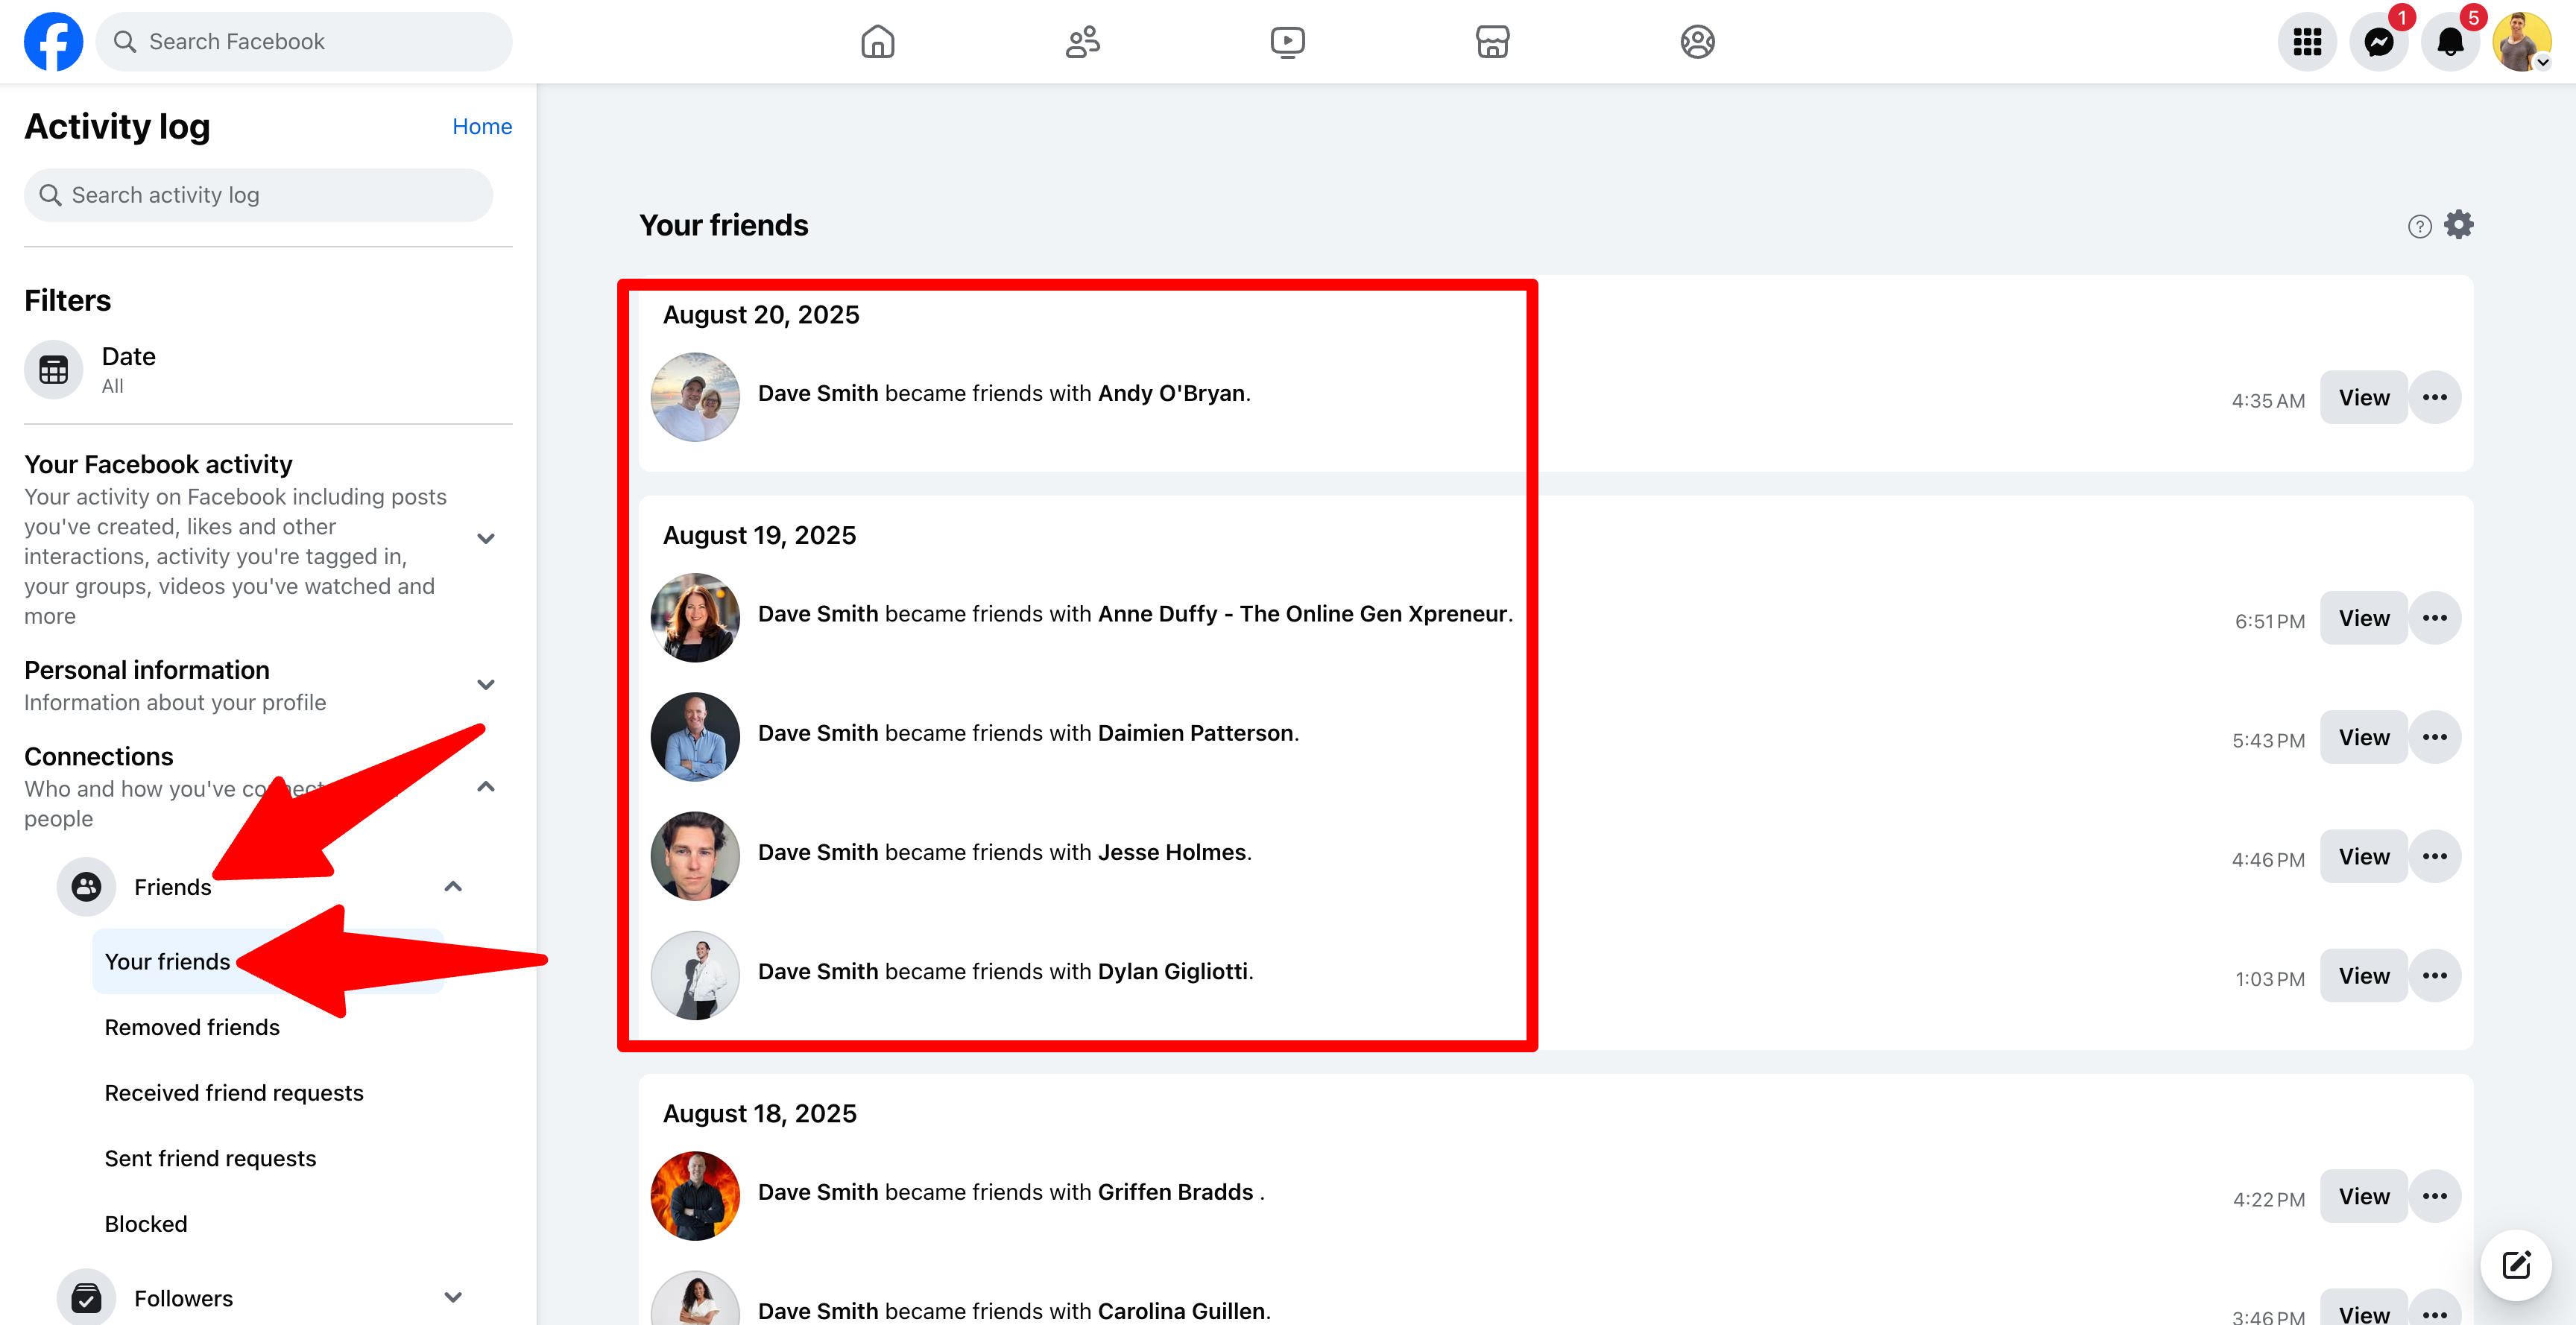Open the notifications bell
The height and width of the screenshot is (1325, 2576).
coord(2450,42)
